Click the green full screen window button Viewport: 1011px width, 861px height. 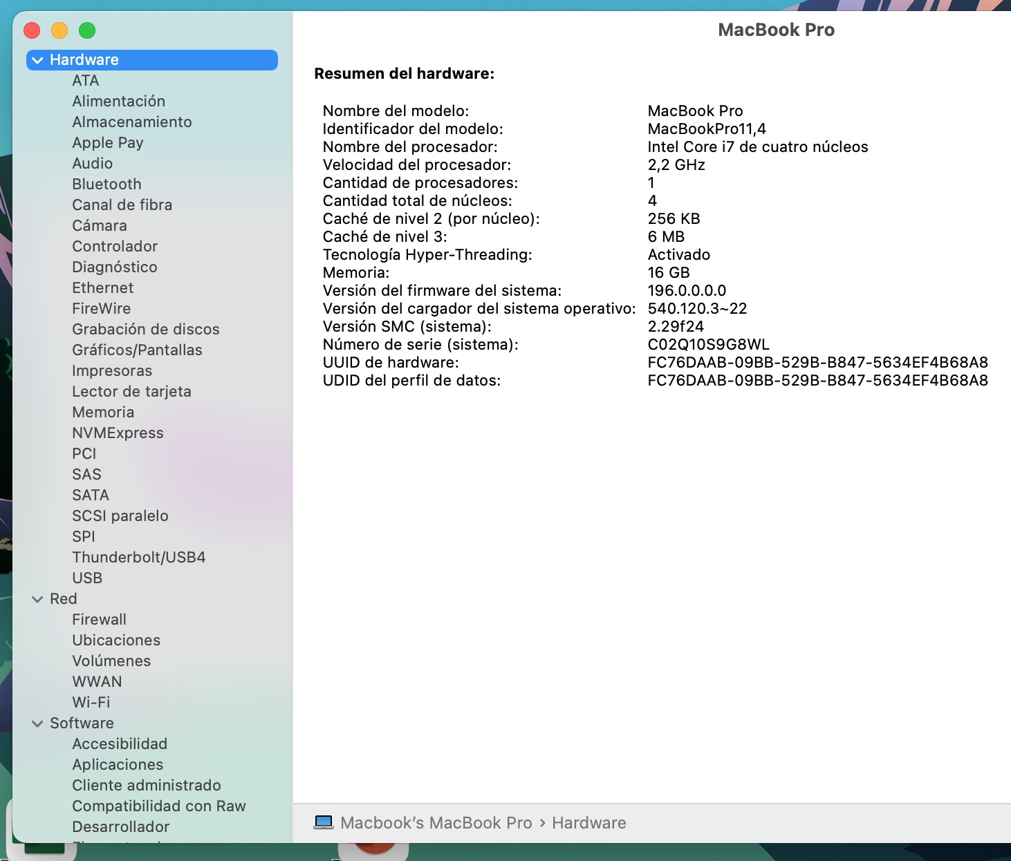(x=87, y=30)
